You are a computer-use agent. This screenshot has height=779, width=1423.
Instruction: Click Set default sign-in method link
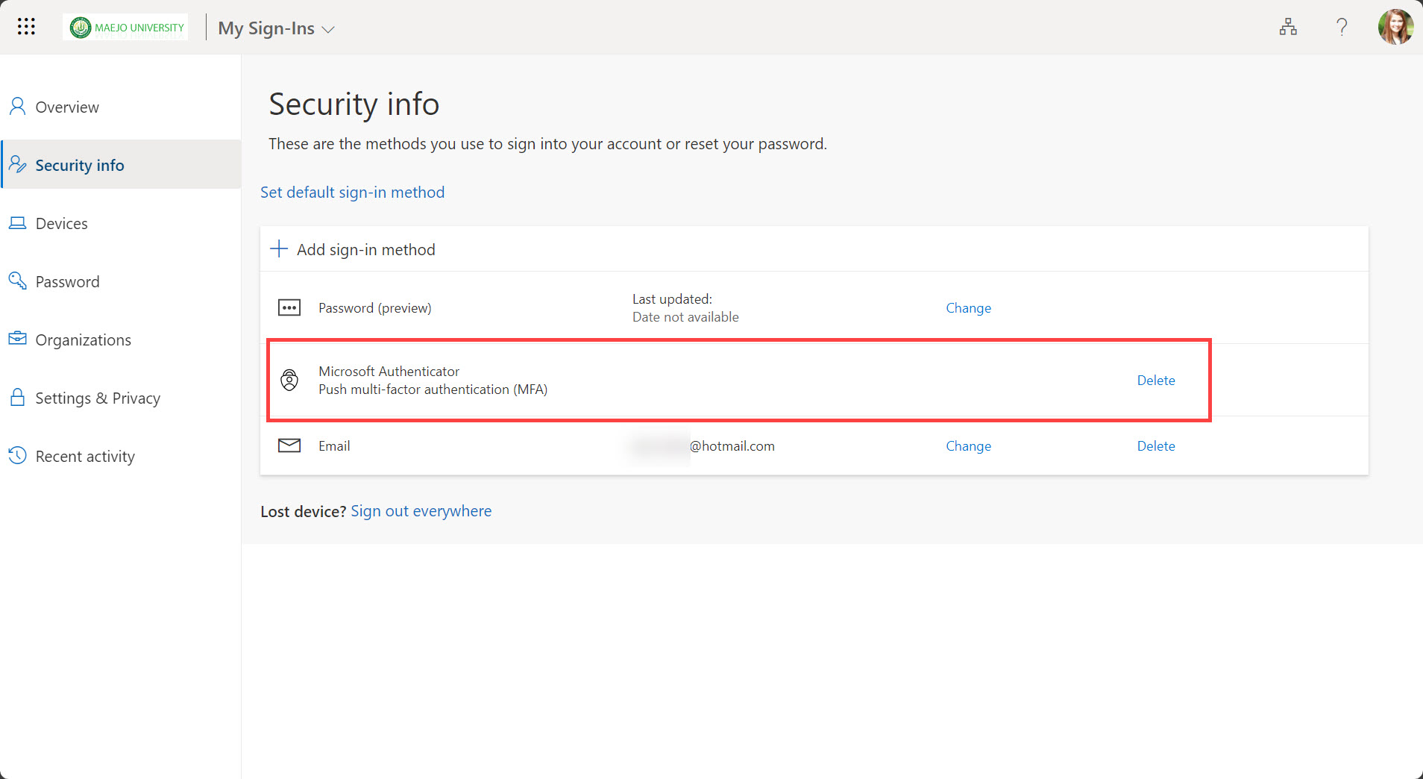352,193
